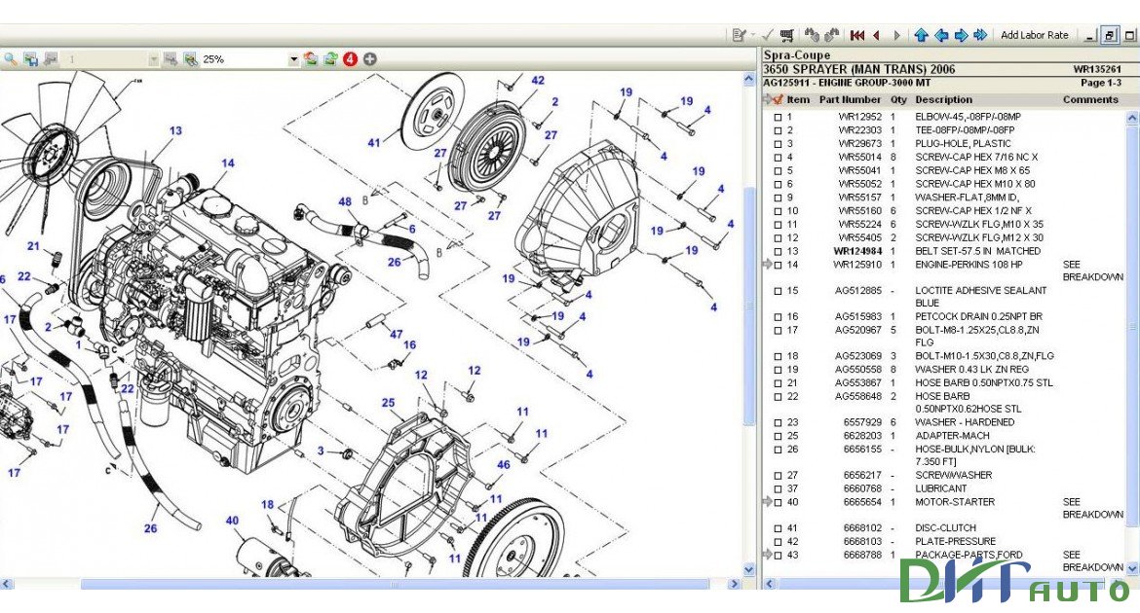The height and width of the screenshot is (613, 1140).
Task: Click the red badge showing 4 notifications
Action: pos(350,59)
